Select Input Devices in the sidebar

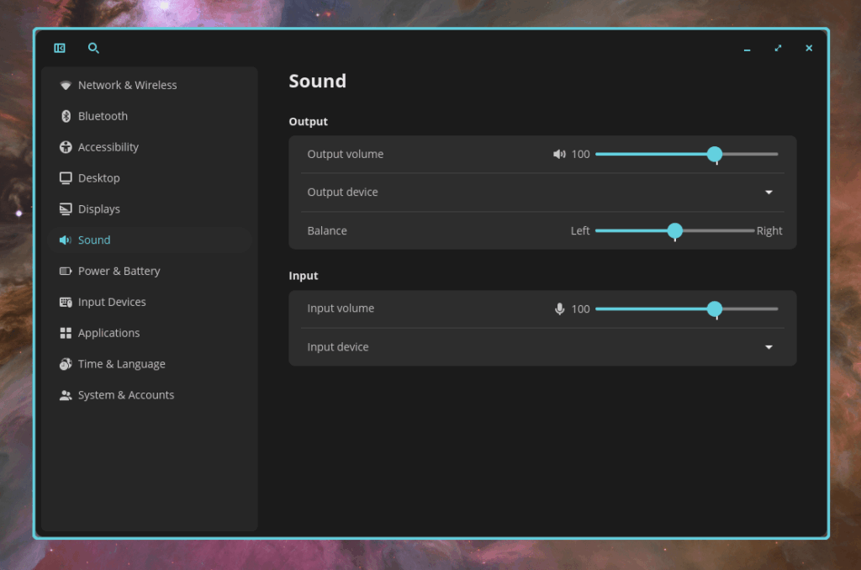tap(112, 302)
